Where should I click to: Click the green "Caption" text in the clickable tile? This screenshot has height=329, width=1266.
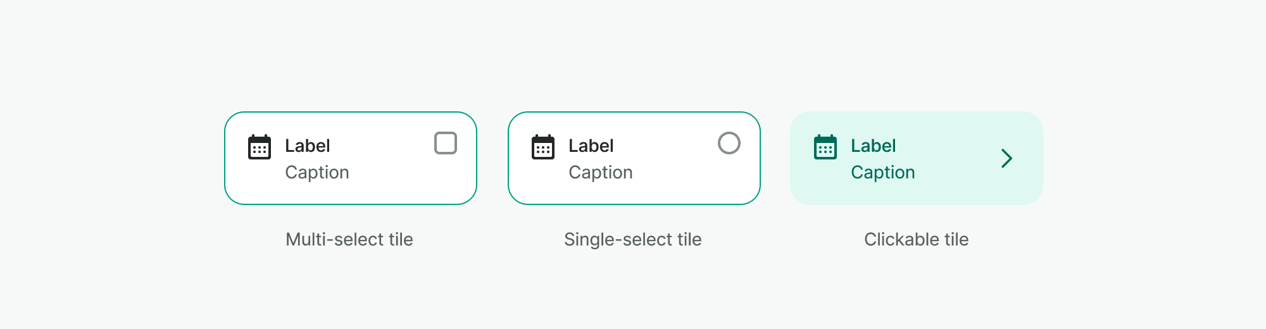[x=883, y=172]
